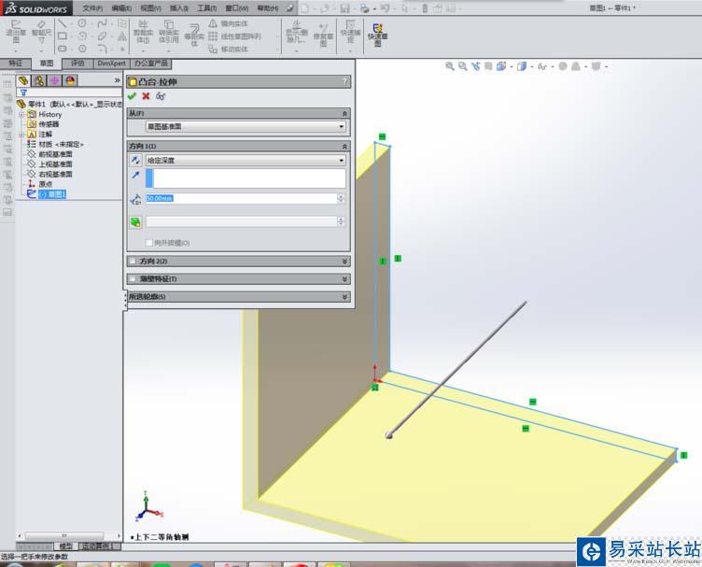Screen dimensions: 702x567
Task: Open the help question mark on 凸台-拉伸 panel
Action: point(344,81)
